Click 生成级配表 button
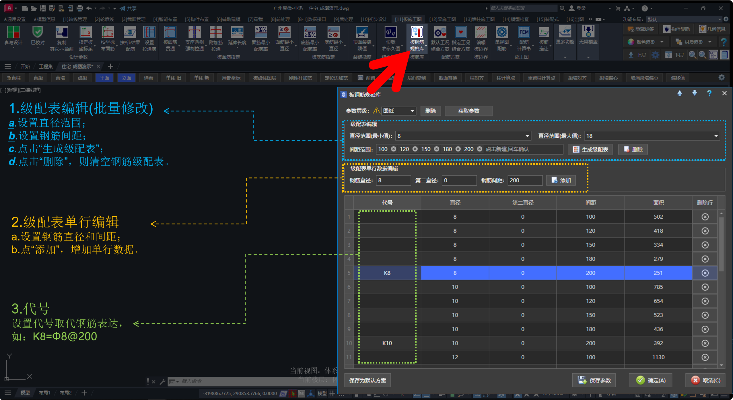Viewport: 733px width, 400px height. 590,149
